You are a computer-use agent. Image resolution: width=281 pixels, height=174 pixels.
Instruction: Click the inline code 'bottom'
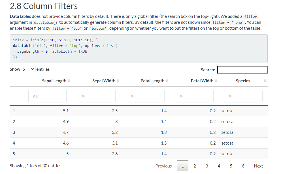[x=98, y=28]
